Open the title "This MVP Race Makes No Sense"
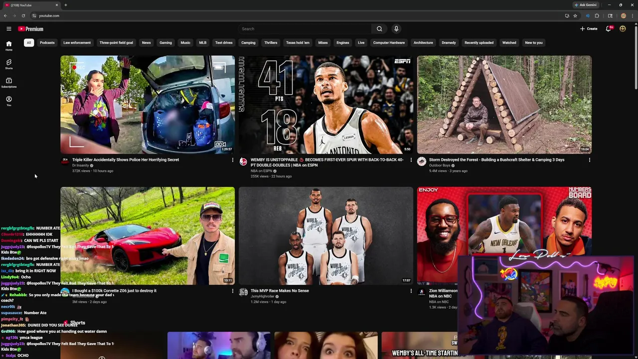 click(280, 291)
